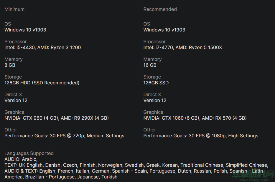Click the recommended processor text i7-4770
This screenshot has width=275, height=182.
[x=166, y=48]
